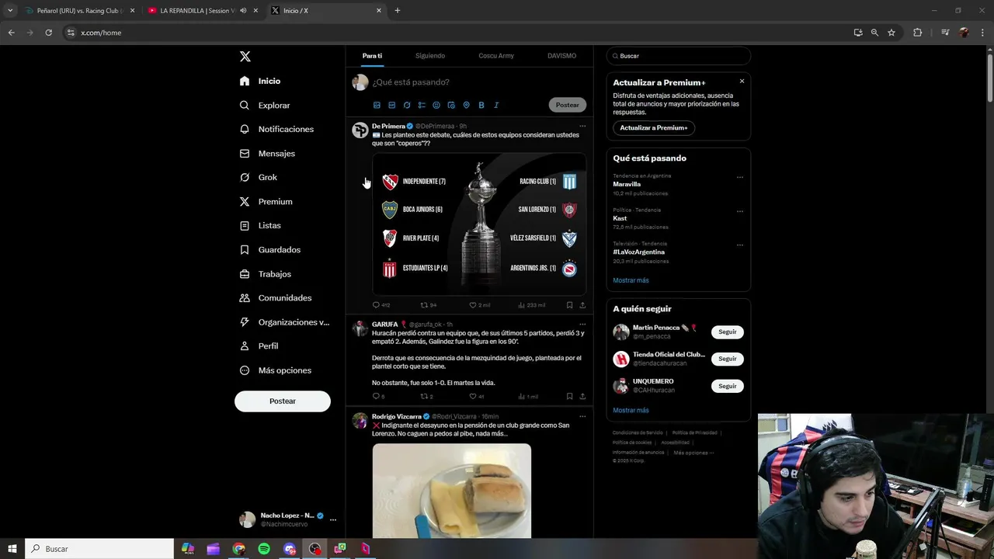Like the De Primera post
The height and width of the screenshot is (559, 994).
click(479, 305)
